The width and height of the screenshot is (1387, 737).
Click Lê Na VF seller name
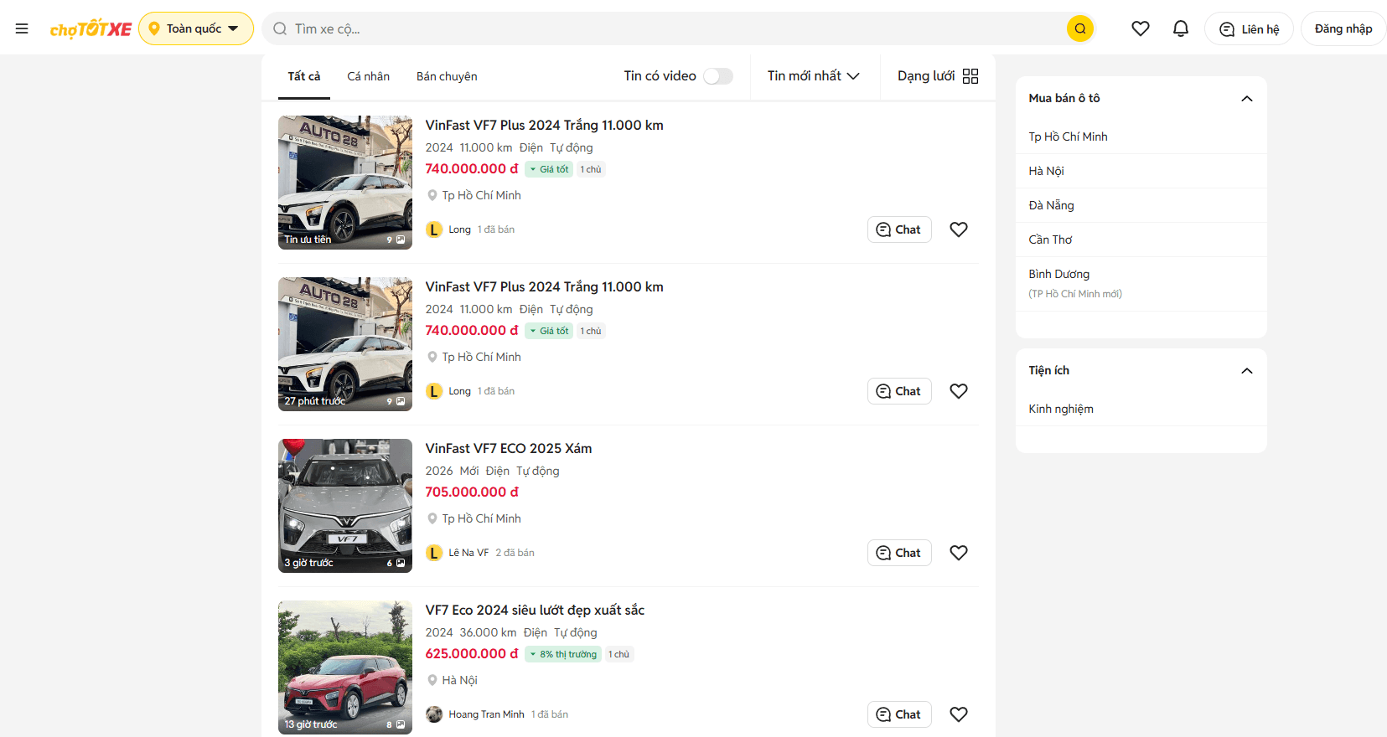468,553
